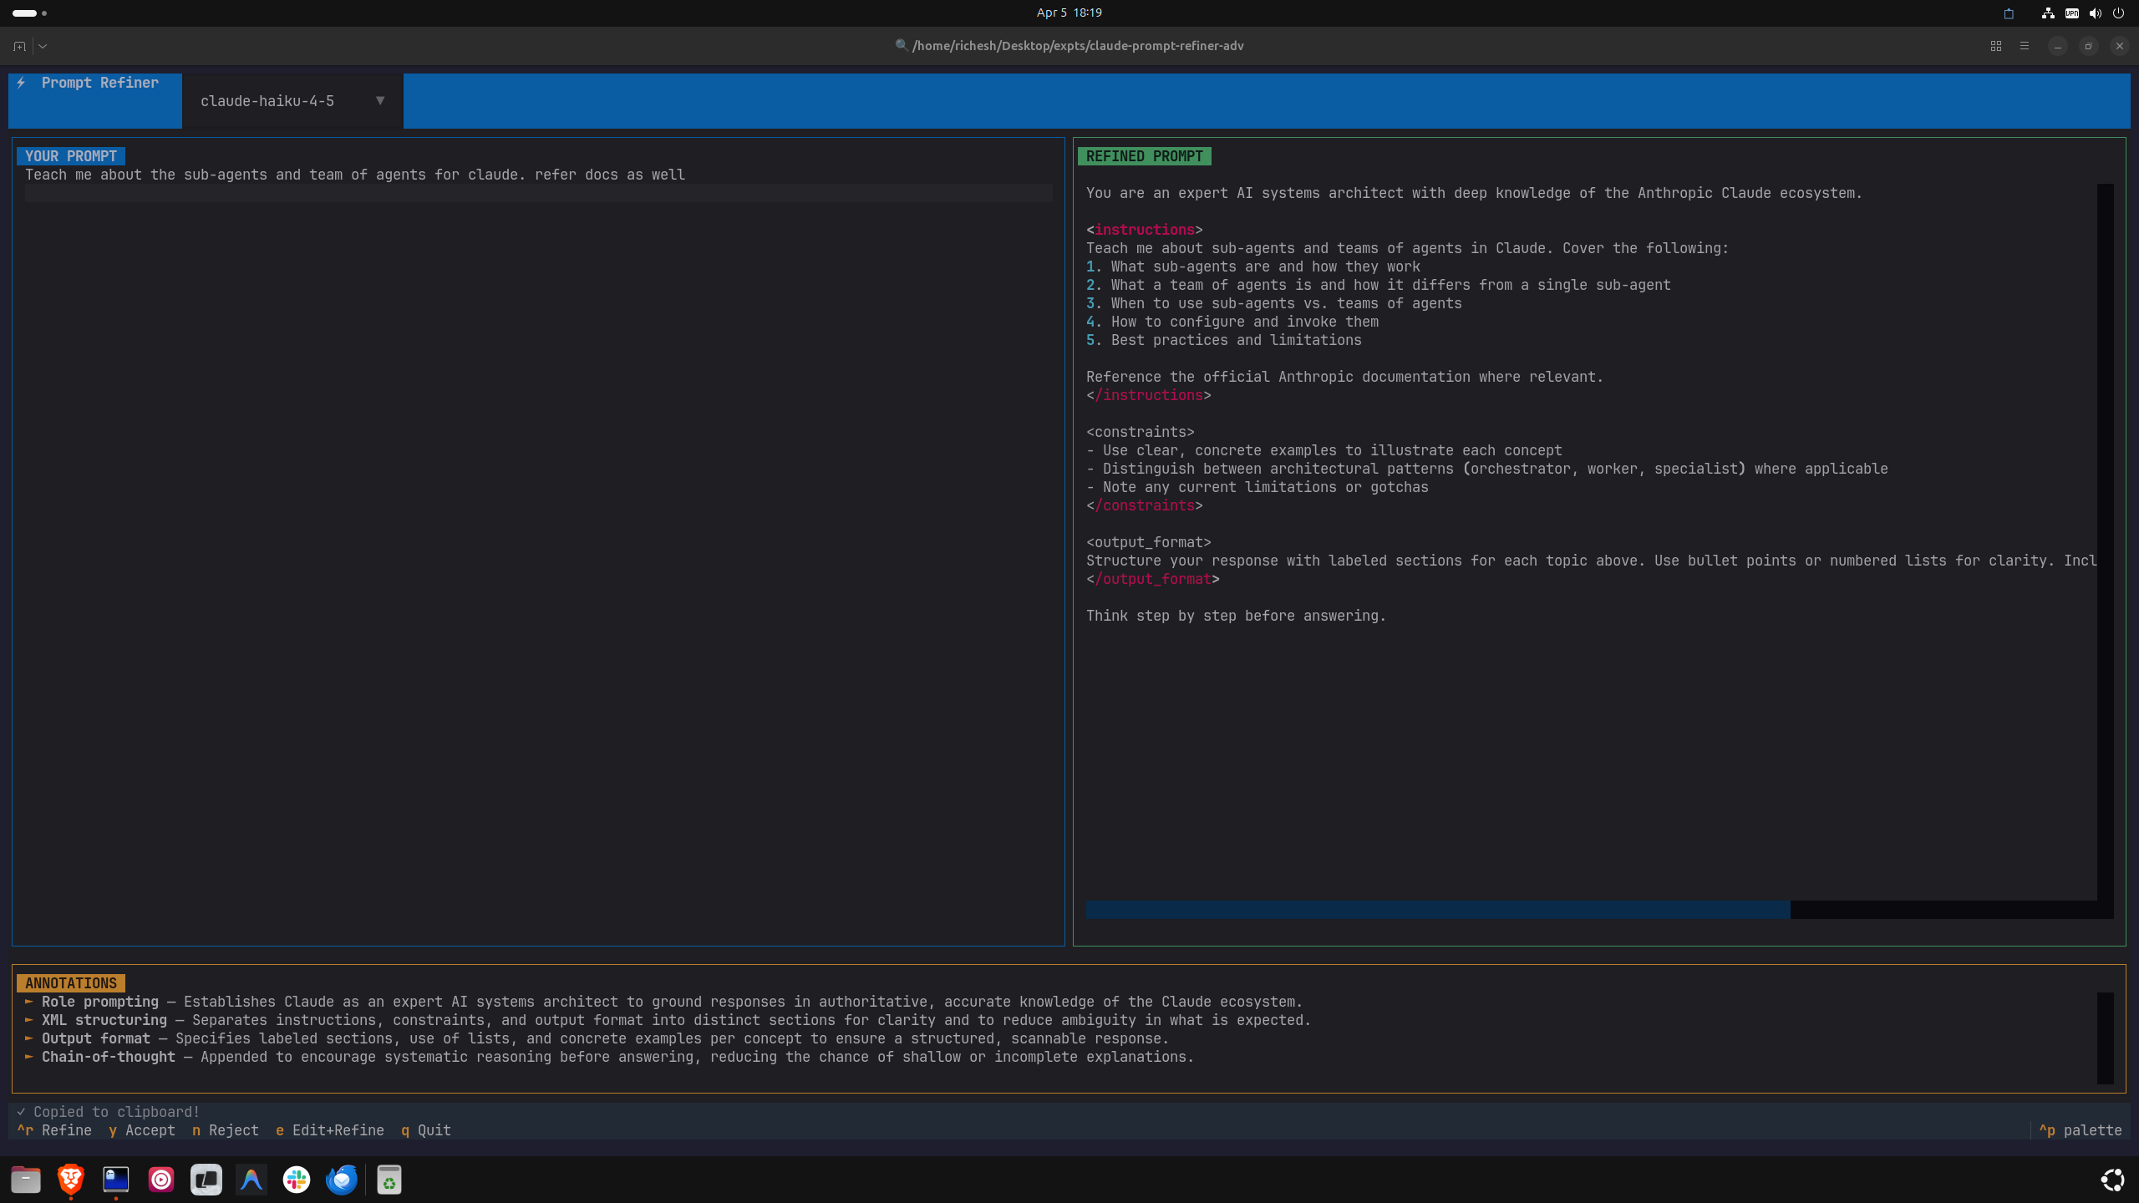Viewport: 2139px width, 1203px height.
Task: Open the rainbow arc dock app
Action: click(x=251, y=1180)
